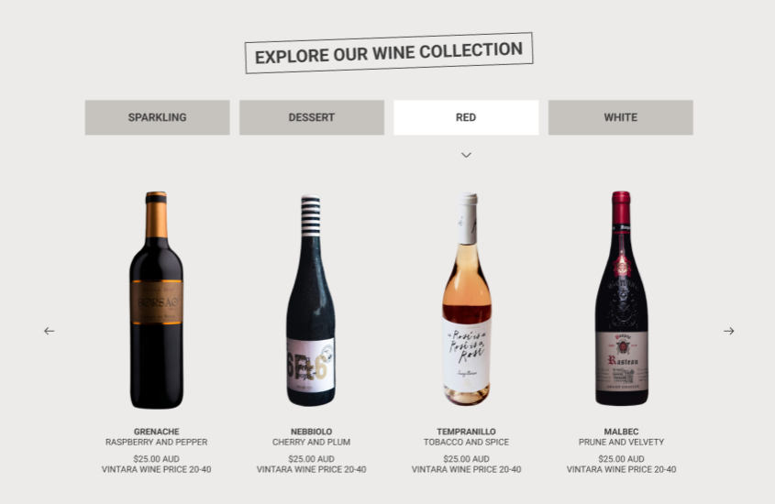Viewport: 775px width, 504px height.
Task: Expand the chevron below the Red tab
Action: tap(466, 155)
